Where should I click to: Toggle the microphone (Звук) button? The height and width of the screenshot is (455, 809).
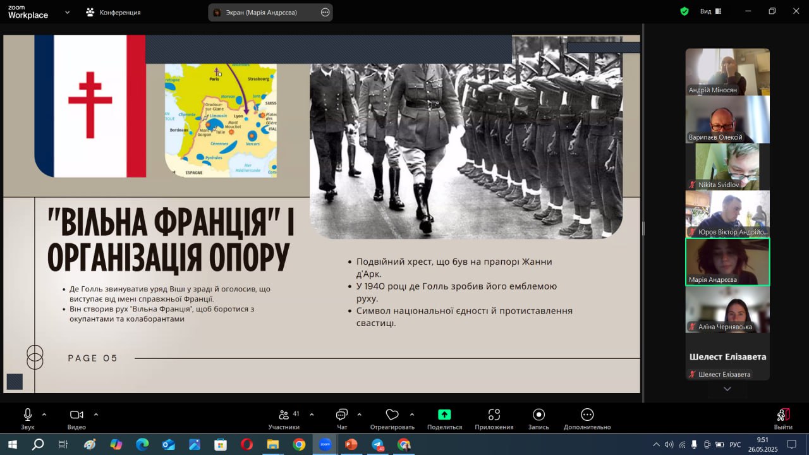(x=28, y=419)
